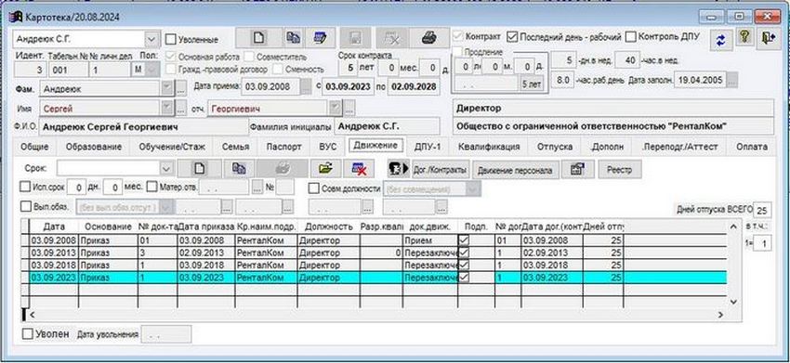
Task: Switch to the Оплата tab
Action: point(752,147)
